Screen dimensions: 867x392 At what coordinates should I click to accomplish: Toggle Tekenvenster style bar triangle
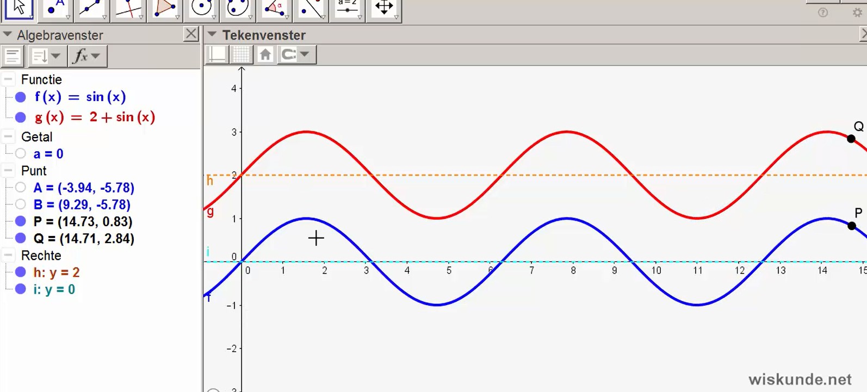pyautogui.click(x=212, y=35)
